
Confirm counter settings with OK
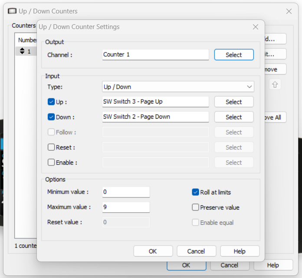click(153, 251)
